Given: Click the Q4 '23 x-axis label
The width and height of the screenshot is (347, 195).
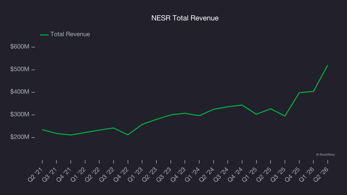Looking at the screenshot, I should pos(179,174).
